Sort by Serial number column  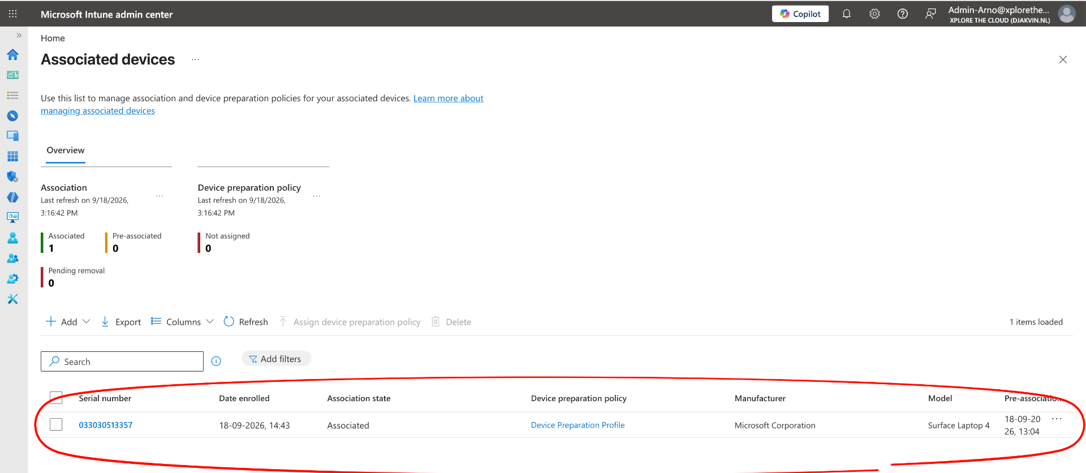(105, 398)
